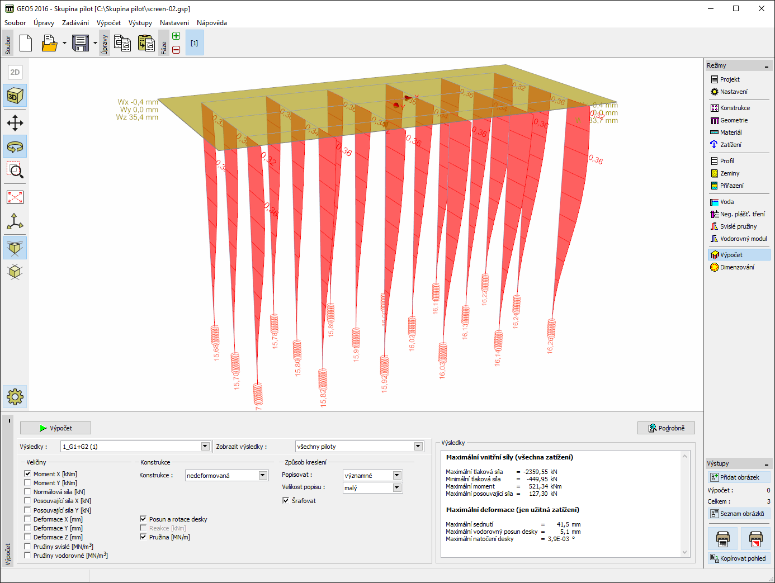Open the save dropdown arrow
The image size is (775, 583).
[x=95, y=43]
